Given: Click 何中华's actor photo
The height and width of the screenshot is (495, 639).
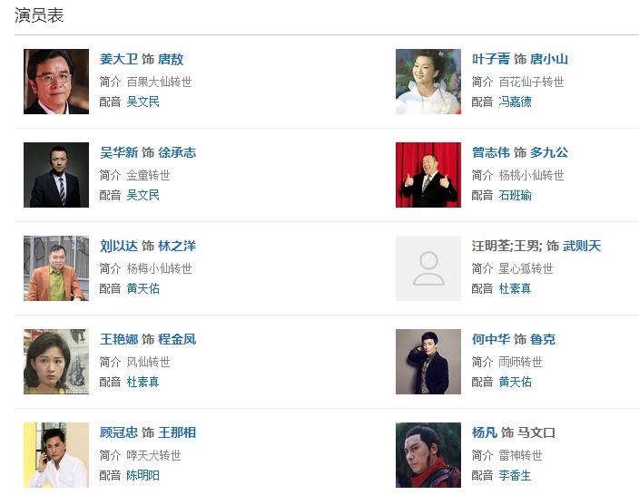Looking at the screenshot, I should [428, 362].
